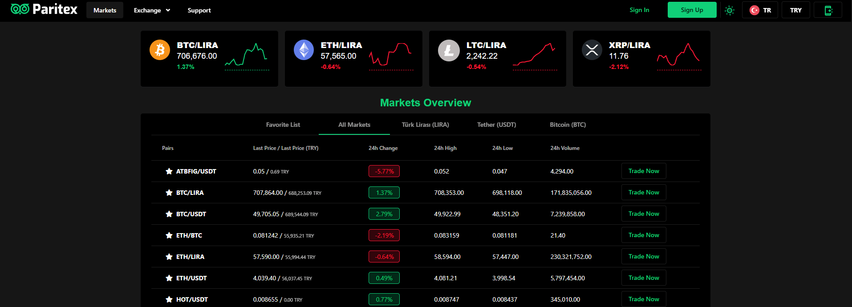Open the TR language selector

(760, 10)
